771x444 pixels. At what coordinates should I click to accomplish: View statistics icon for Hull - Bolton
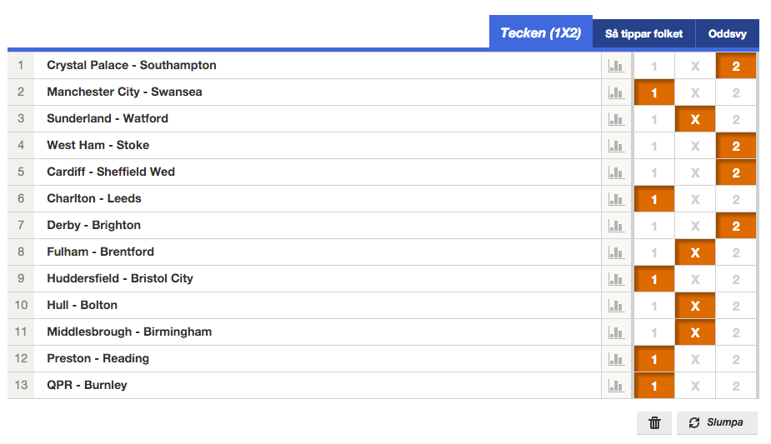tap(616, 306)
